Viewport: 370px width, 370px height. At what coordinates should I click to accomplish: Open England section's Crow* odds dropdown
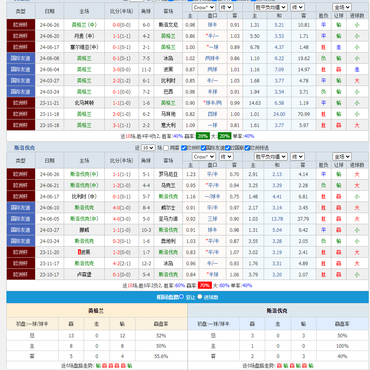[x=204, y=7]
